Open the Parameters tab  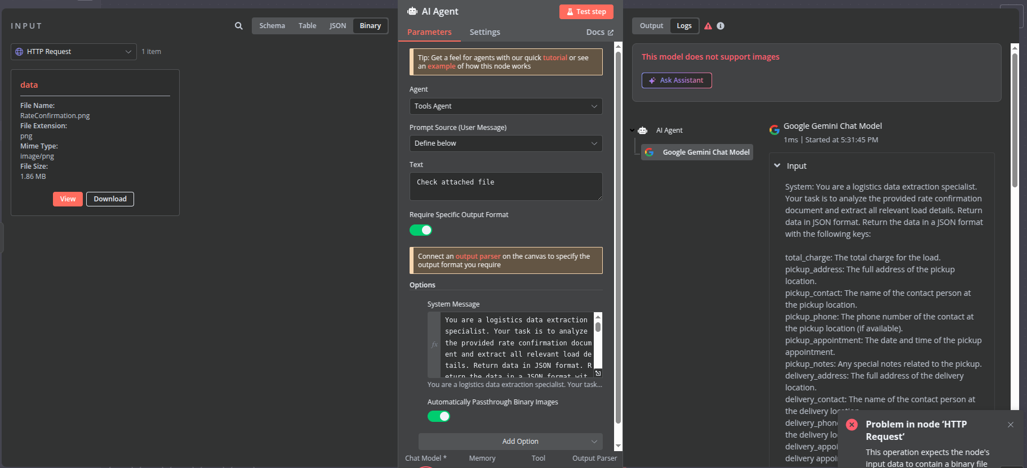click(x=429, y=32)
